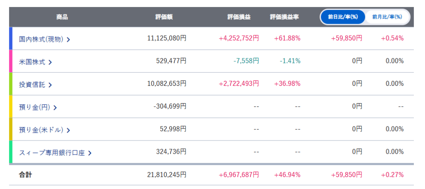
Task: Click chevron icon next to 国内株式(現物)
Action: click(68, 39)
